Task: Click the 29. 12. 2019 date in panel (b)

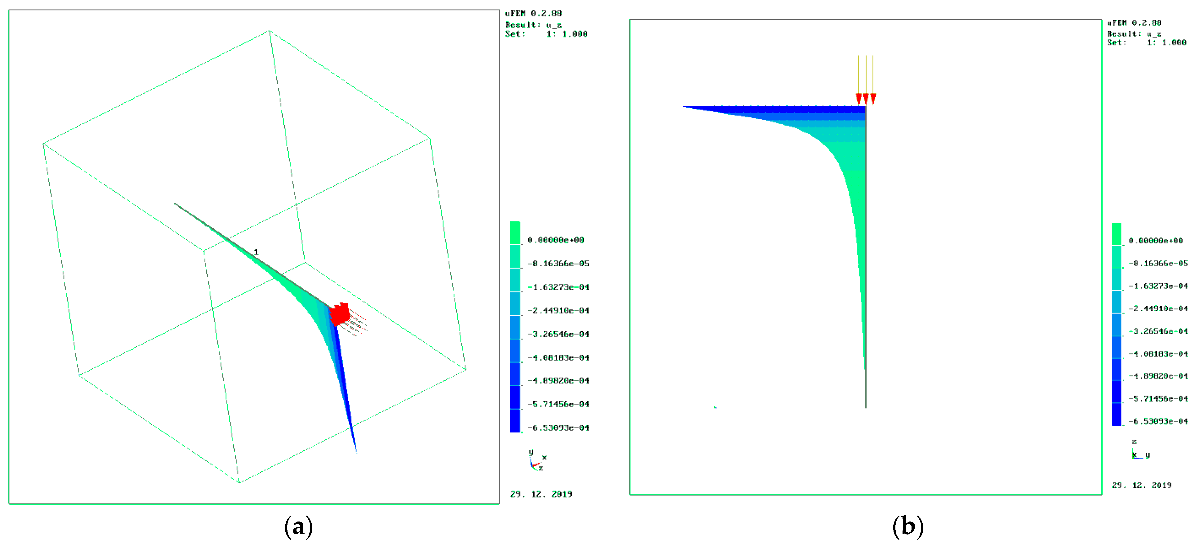Action: tap(1141, 485)
